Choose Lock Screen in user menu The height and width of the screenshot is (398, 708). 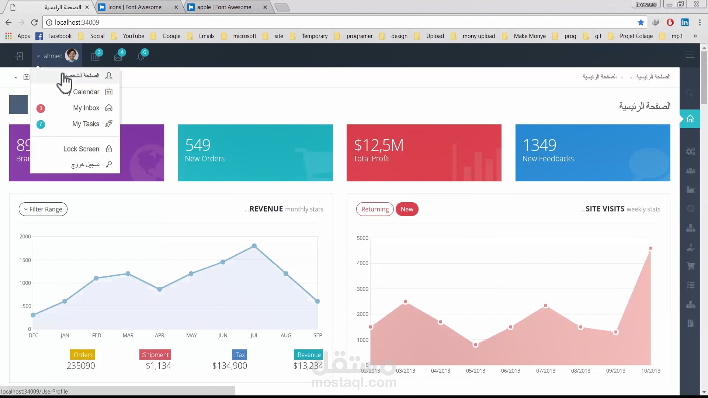pyautogui.click(x=81, y=149)
